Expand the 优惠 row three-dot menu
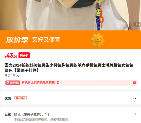 pos(135,99)
